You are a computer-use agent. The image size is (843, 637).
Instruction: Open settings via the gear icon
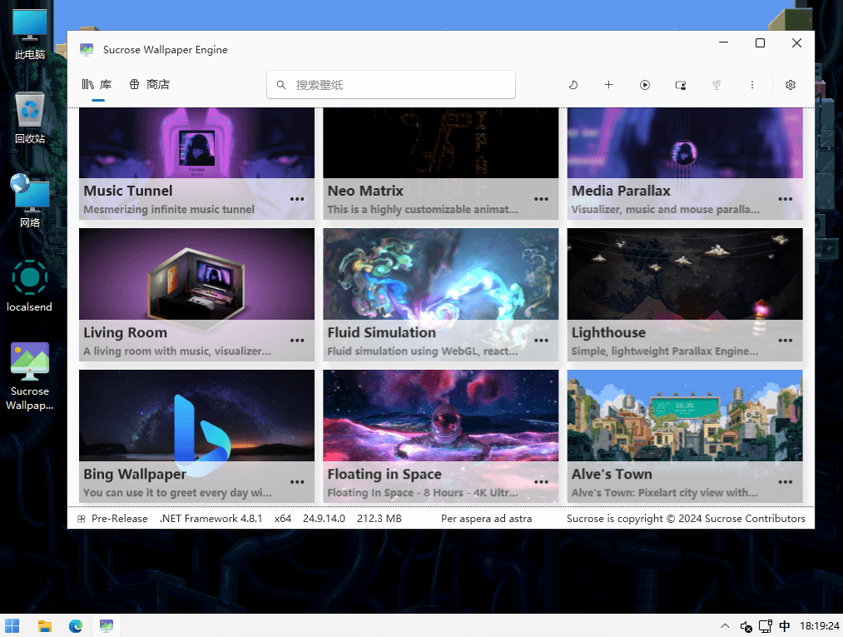point(791,85)
